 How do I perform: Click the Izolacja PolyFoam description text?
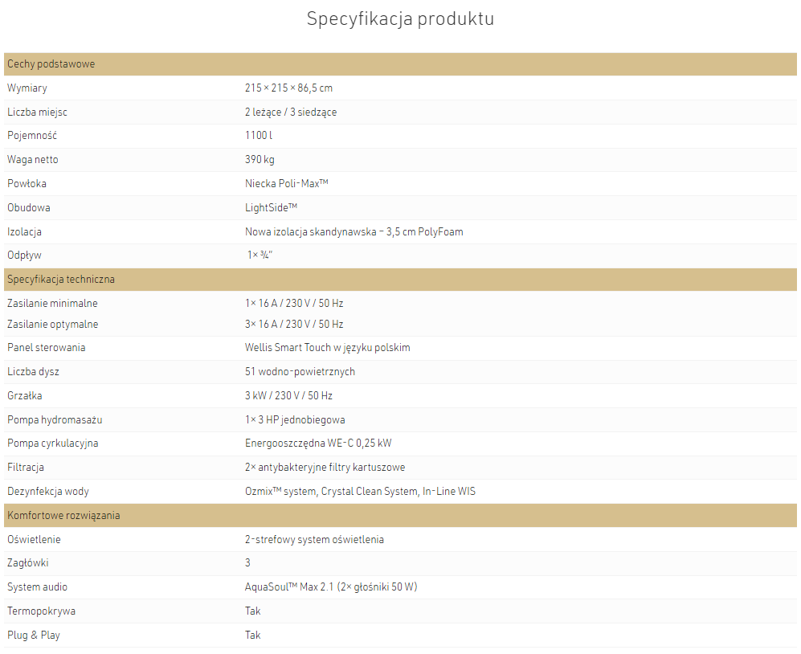(354, 231)
